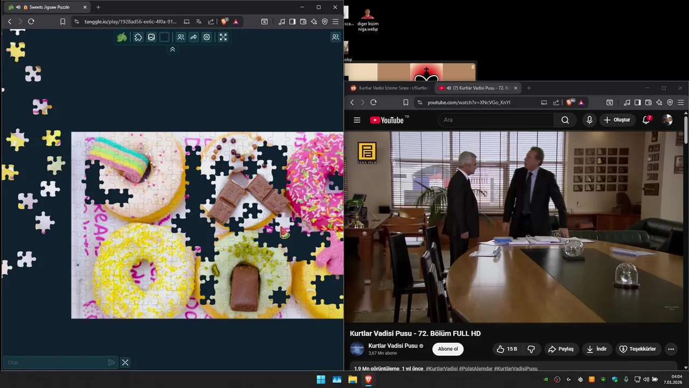Open the #PolatAlemdar hashtag

(476, 369)
